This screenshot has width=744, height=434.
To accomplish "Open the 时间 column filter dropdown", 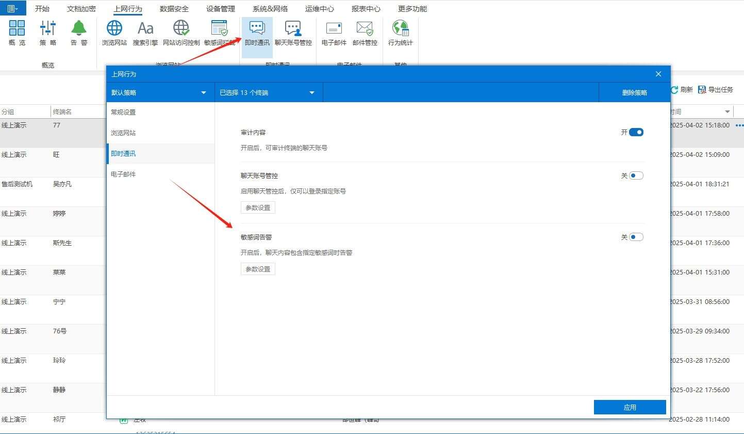I will click(x=727, y=111).
